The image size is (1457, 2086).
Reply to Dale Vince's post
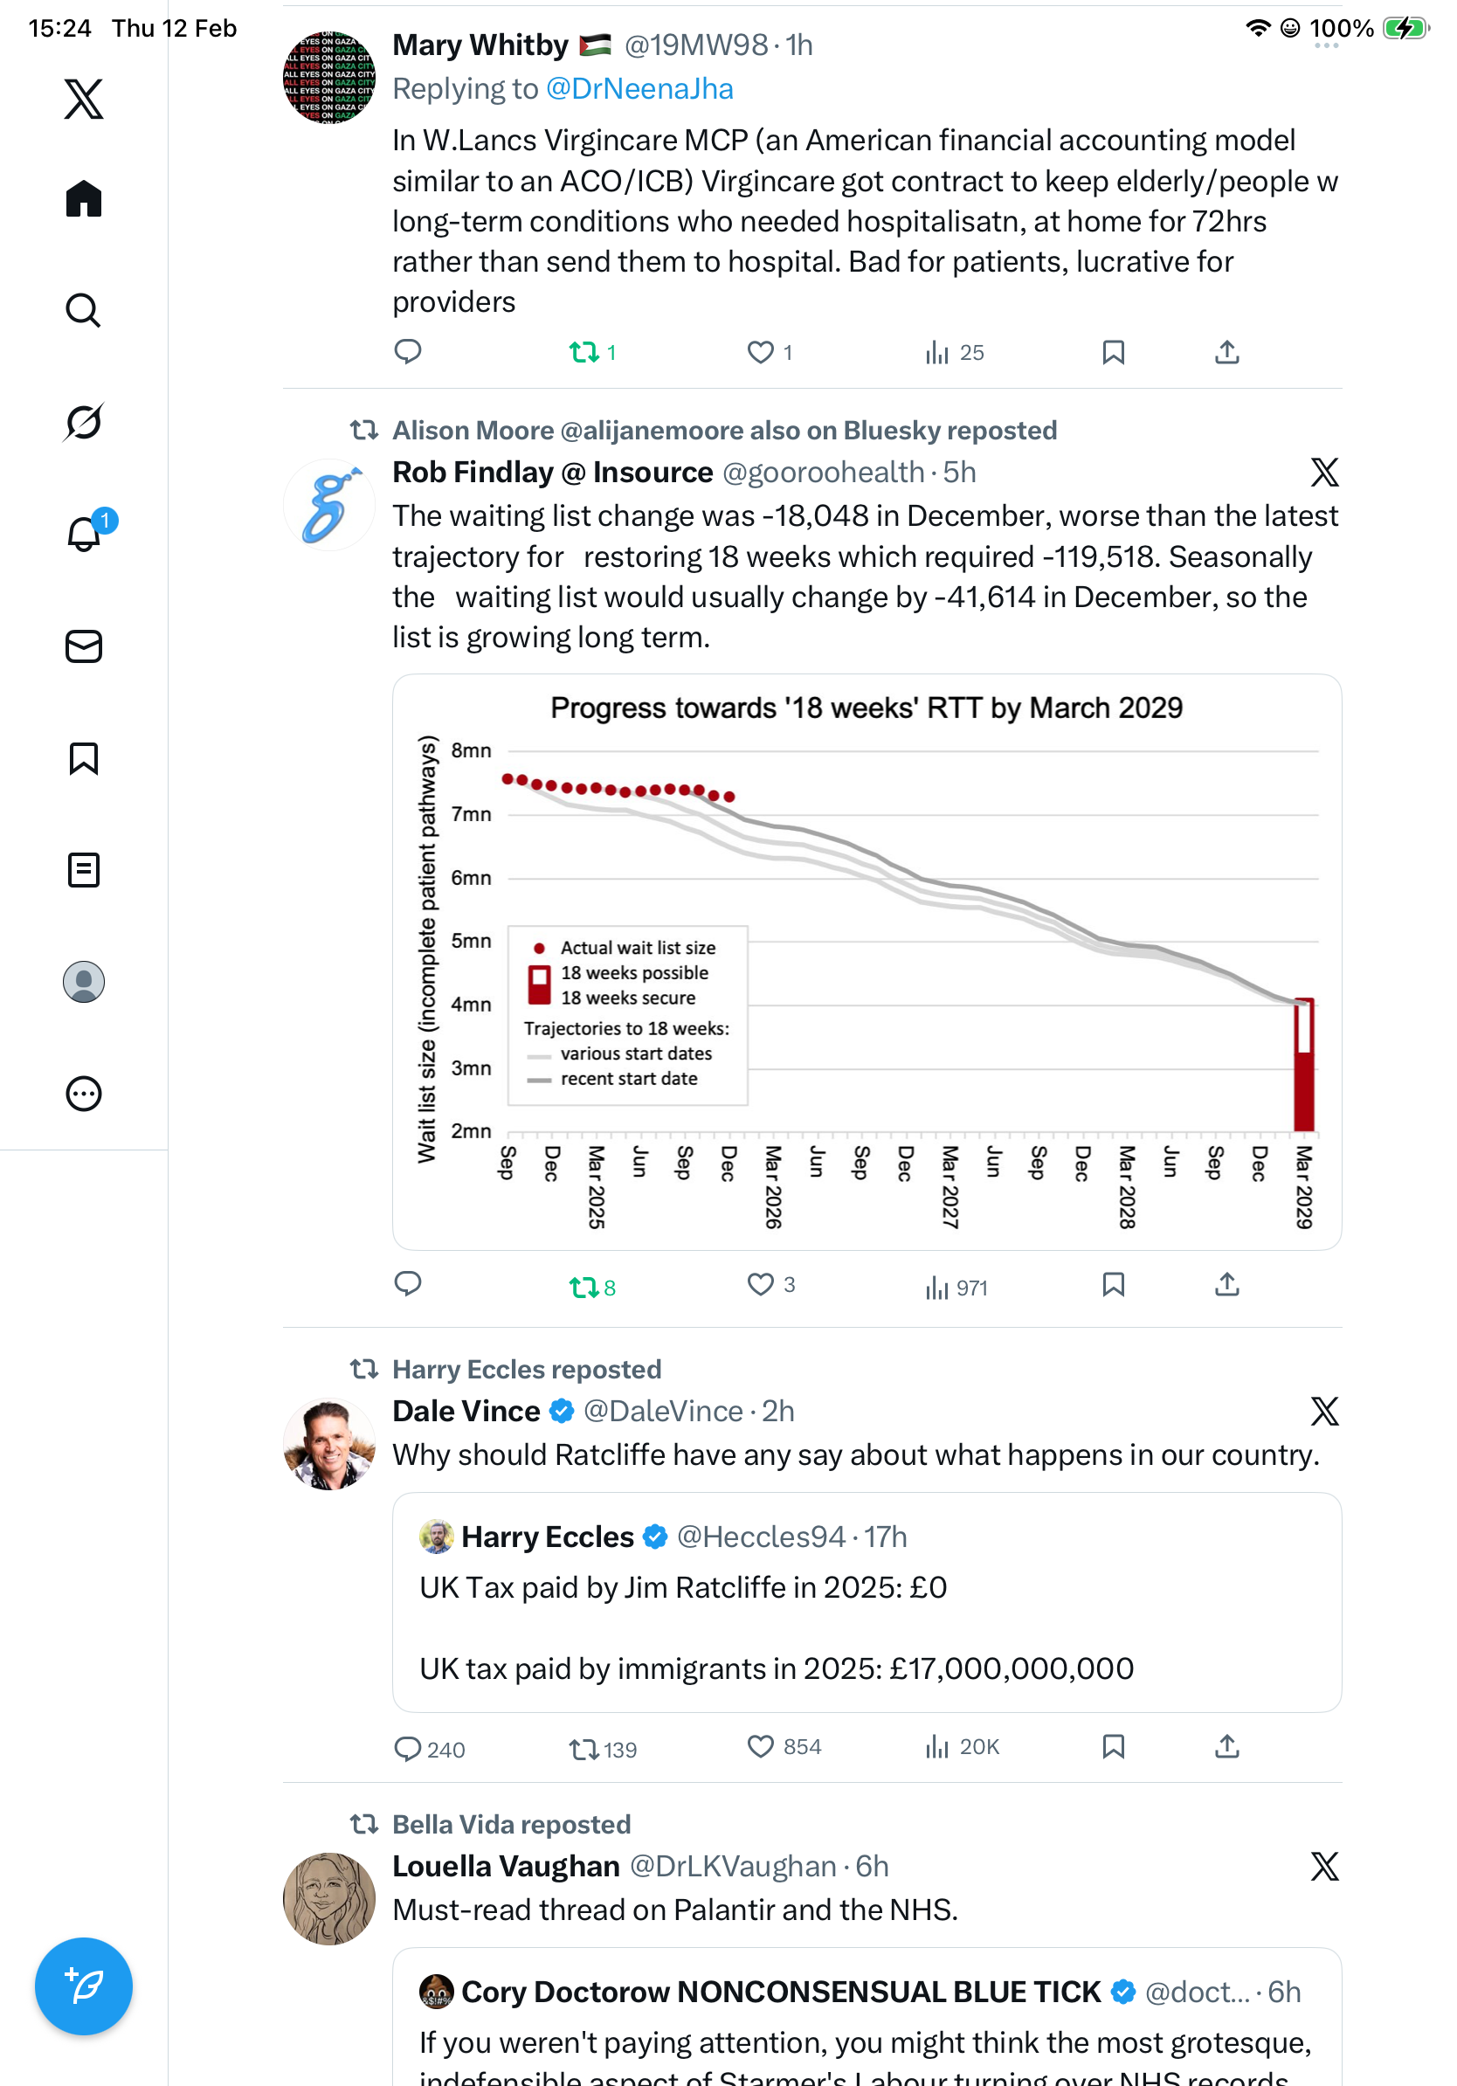point(408,1748)
